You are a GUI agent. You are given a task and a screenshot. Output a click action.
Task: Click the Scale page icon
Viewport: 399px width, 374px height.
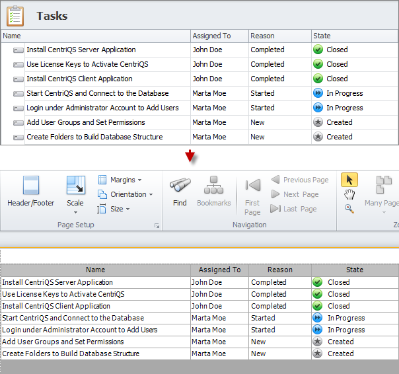tap(75, 185)
